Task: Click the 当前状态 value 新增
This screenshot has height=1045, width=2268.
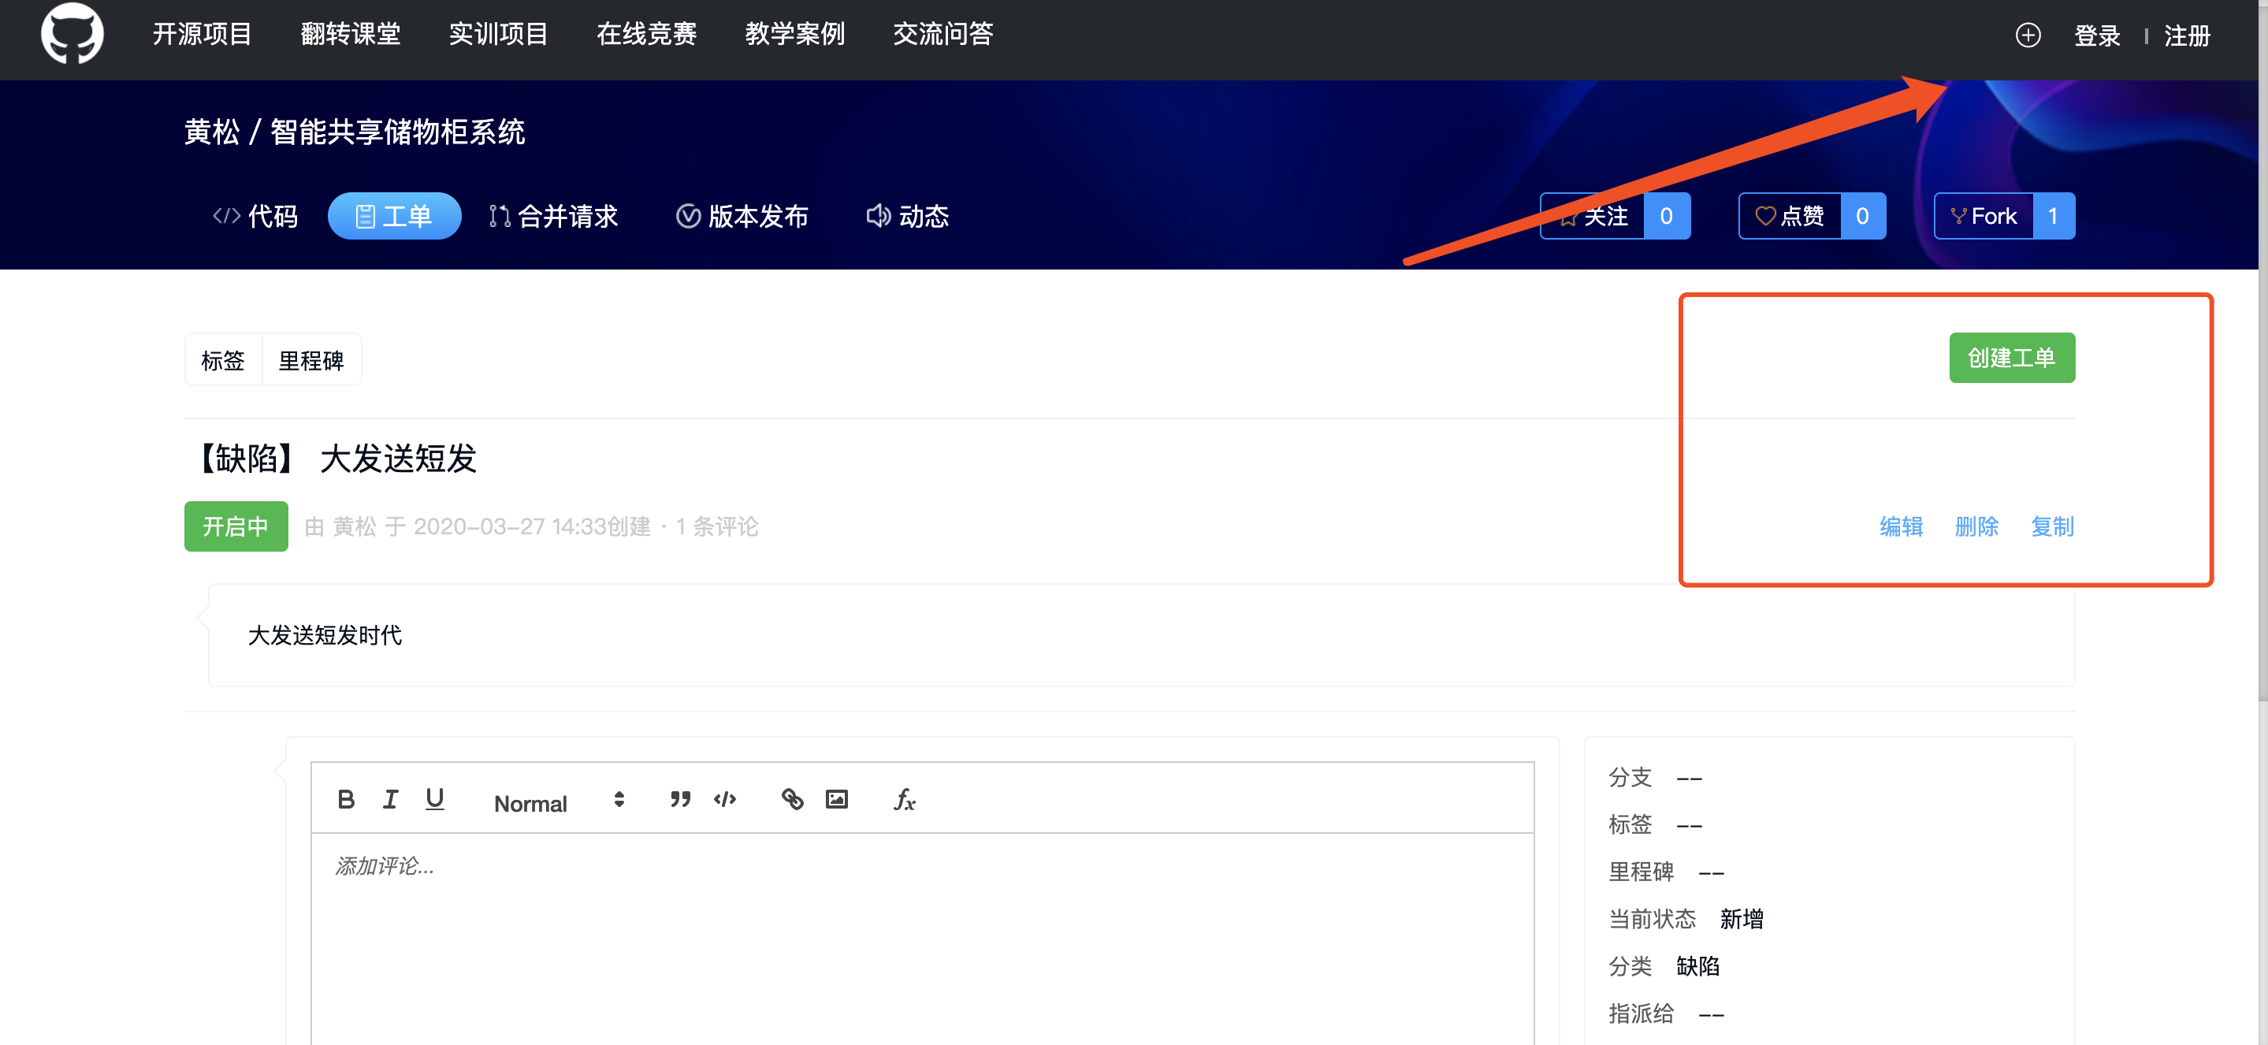Action: click(x=1742, y=919)
